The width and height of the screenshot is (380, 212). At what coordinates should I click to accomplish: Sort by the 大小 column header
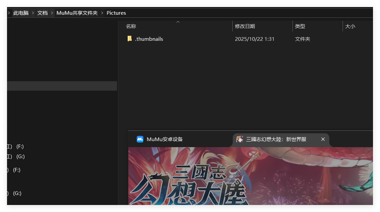[x=350, y=26]
